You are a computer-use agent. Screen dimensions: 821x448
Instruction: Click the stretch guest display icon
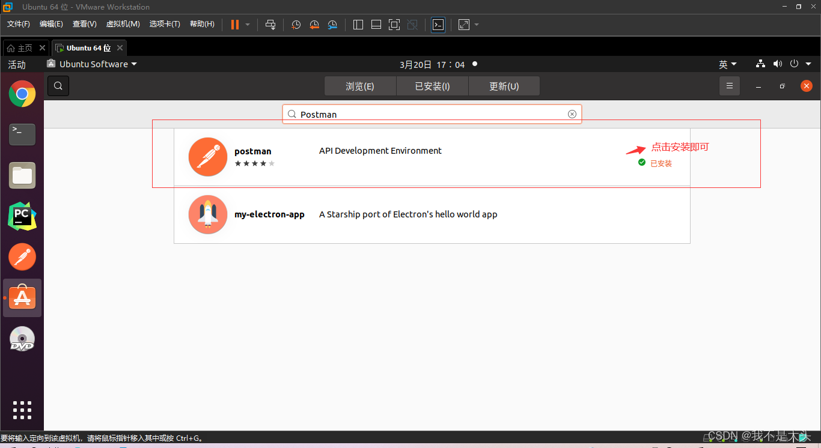(x=464, y=25)
